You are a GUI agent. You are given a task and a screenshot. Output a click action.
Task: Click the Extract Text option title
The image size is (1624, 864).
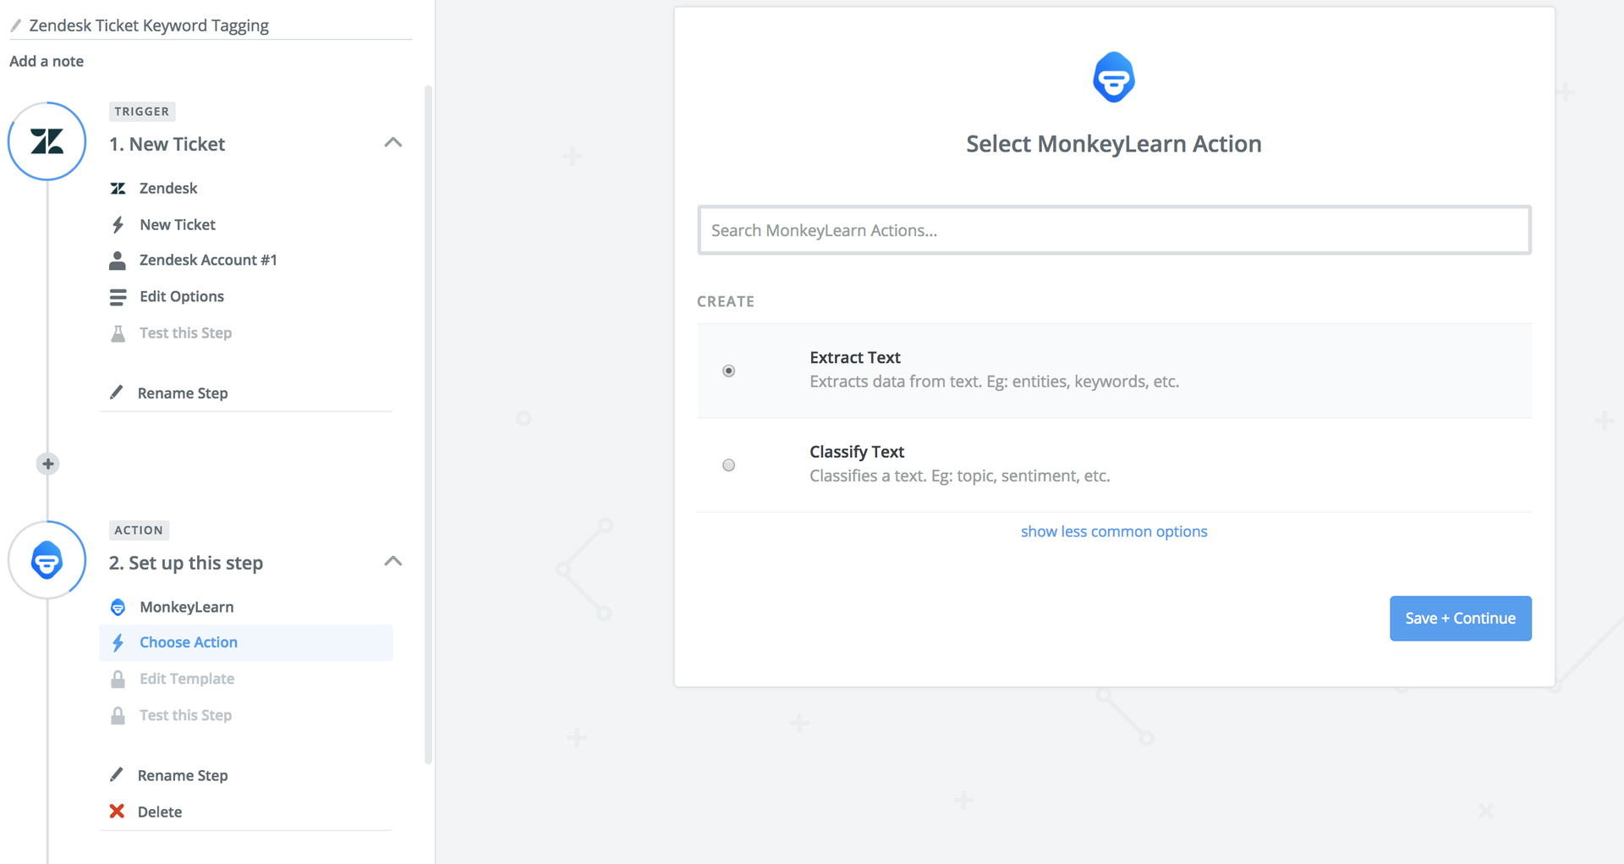click(x=855, y=358)
